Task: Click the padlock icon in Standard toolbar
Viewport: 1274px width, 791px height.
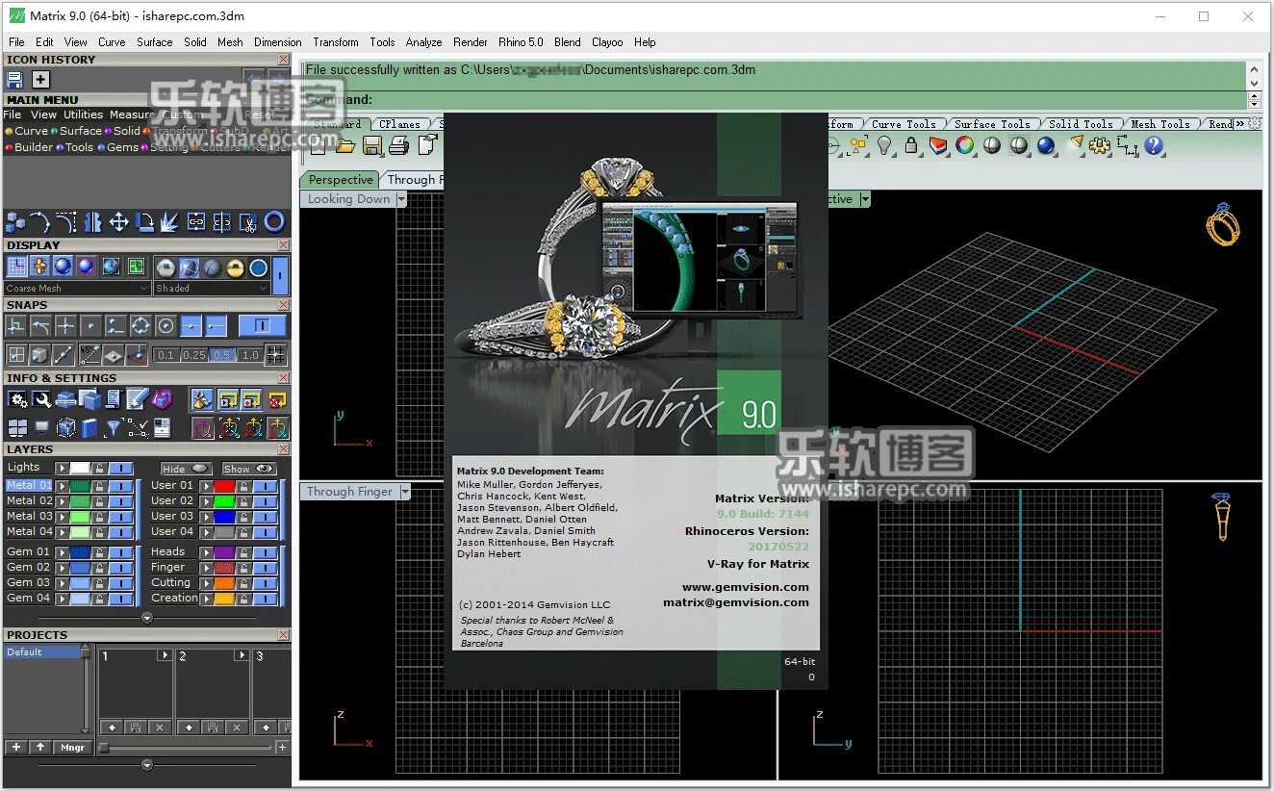Action: coord(911,145)
